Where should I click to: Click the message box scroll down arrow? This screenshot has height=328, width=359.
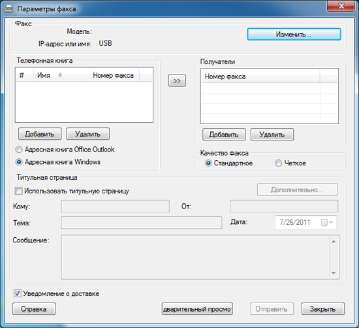click(334, 273)
